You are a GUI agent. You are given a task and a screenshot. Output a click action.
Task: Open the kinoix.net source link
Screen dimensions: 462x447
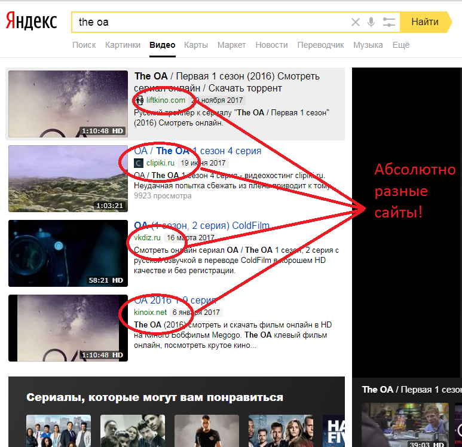click(150, 313)
